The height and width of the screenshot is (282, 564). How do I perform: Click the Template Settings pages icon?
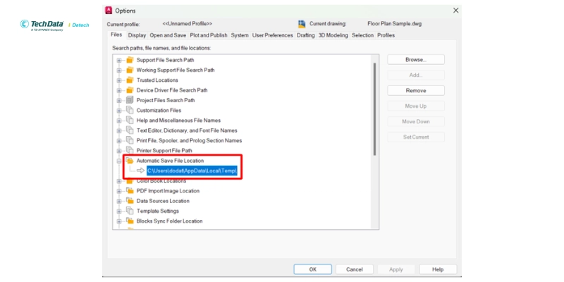coord(130,211)
